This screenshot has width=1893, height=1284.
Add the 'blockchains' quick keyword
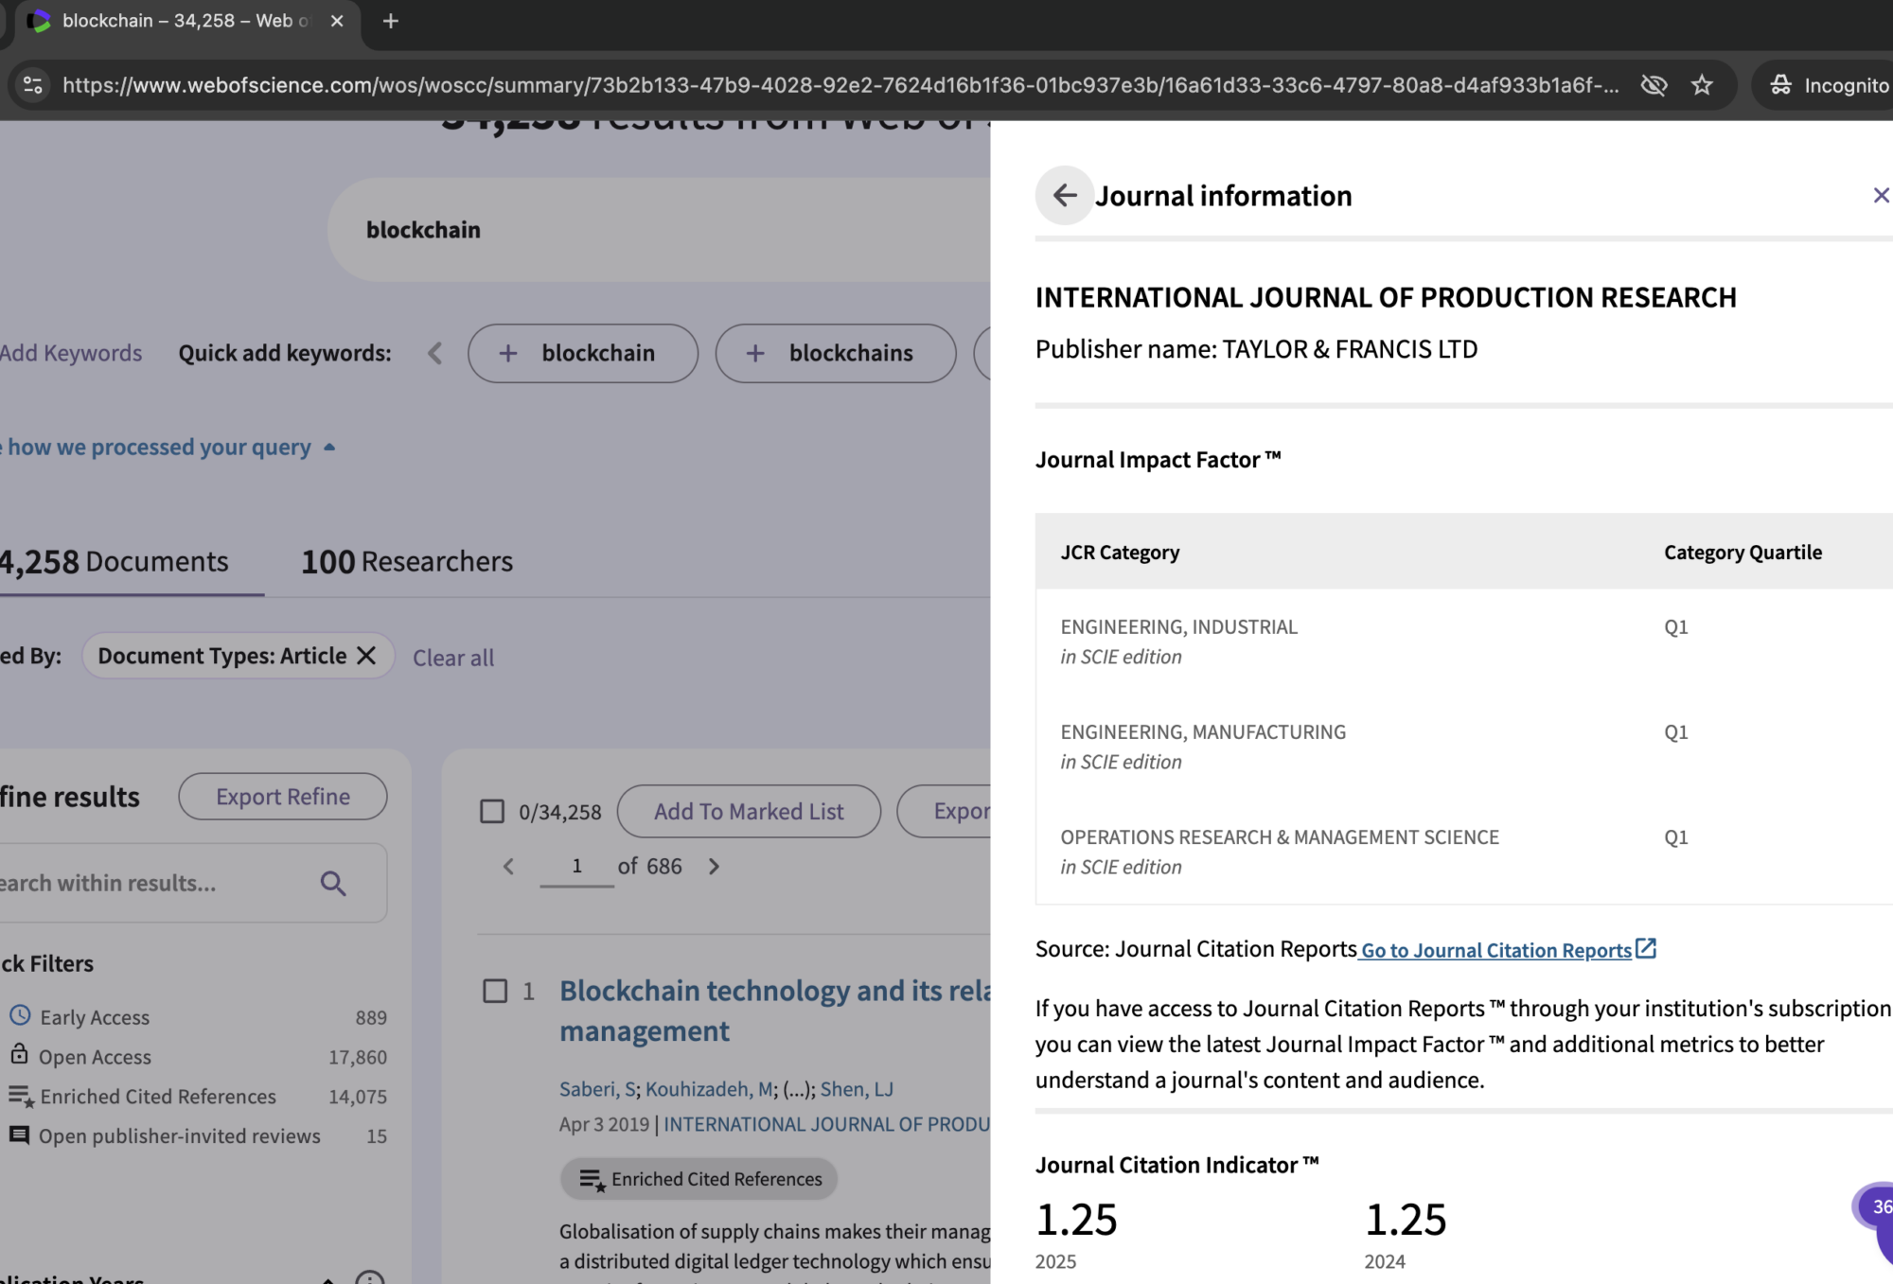pyautogui.click(x=835, y=353)
